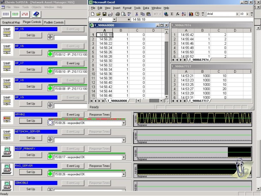Click the HPWIN2 response graph
The width and height of the screenshot is (261, 196).
193,119
